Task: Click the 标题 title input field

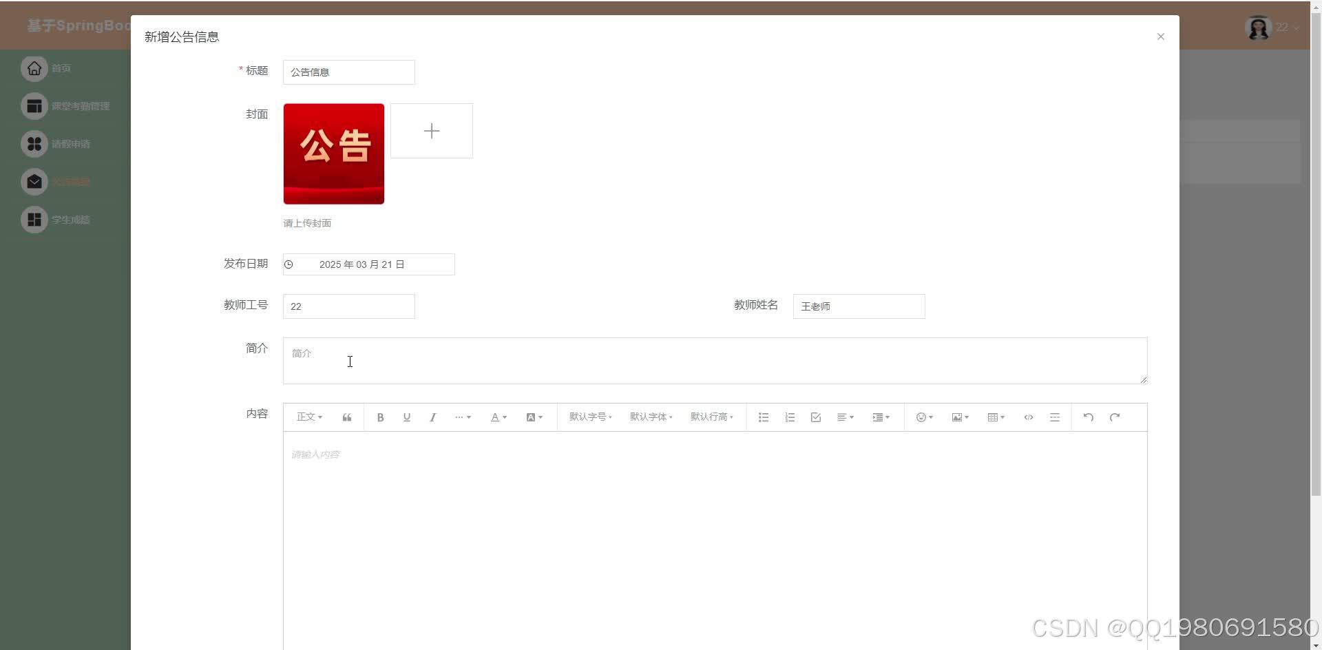Action: 348,72
